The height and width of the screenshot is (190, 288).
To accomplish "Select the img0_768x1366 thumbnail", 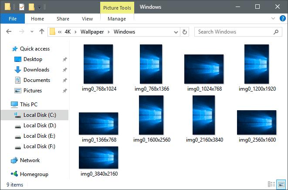I will pos(151,64).
